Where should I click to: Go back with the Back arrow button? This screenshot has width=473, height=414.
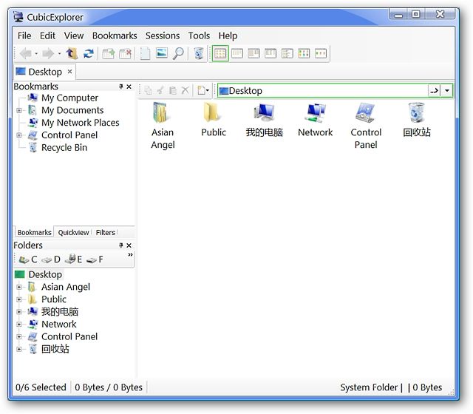[26, 54]
